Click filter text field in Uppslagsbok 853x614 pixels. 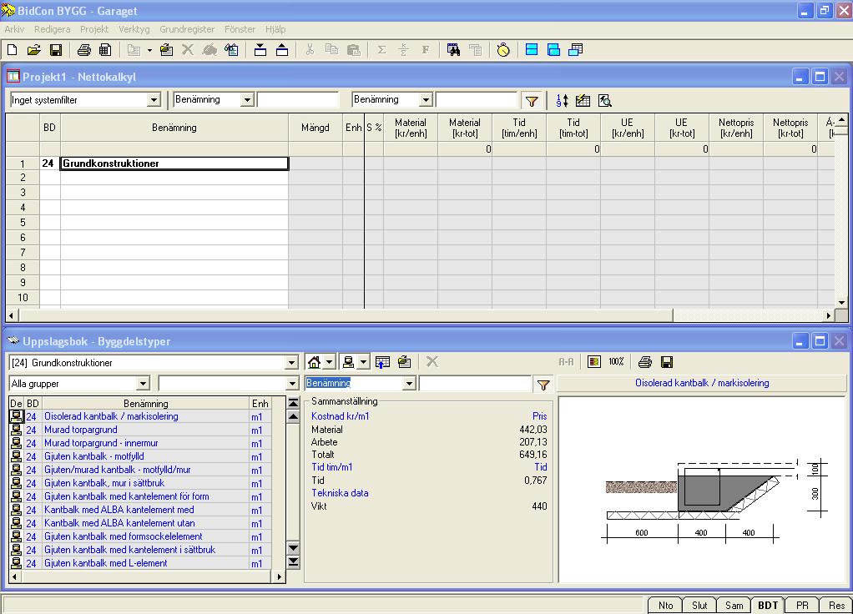[x=475, y=384]
